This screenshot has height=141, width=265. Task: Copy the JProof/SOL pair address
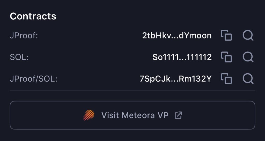[226, 79]
